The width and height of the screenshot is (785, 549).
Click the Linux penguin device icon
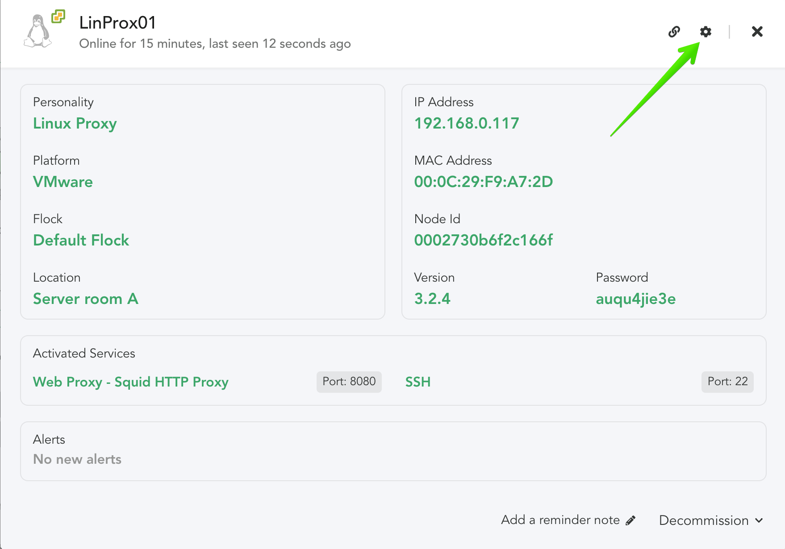coord(38,31)
